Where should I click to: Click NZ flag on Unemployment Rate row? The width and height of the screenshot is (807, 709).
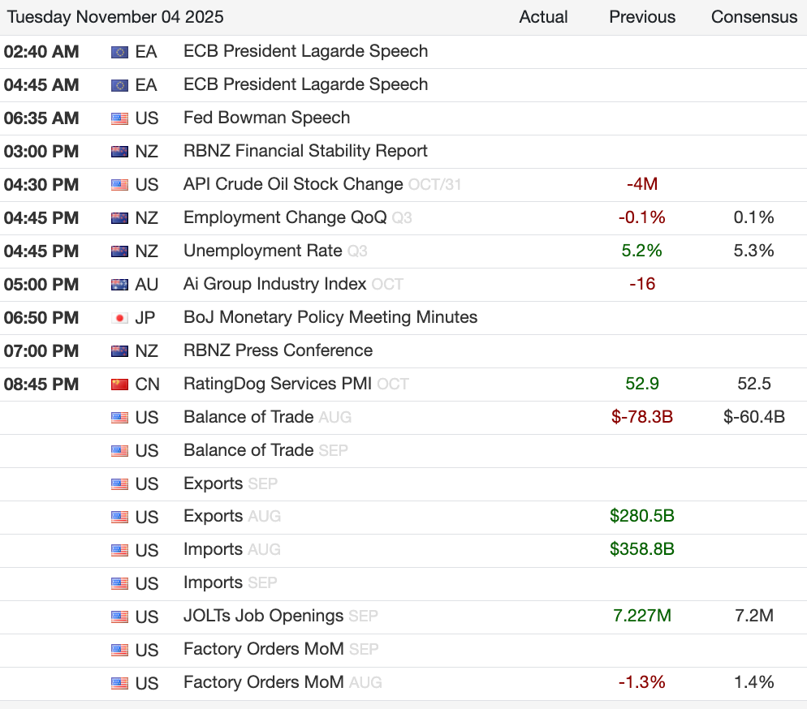pos(119,251)
